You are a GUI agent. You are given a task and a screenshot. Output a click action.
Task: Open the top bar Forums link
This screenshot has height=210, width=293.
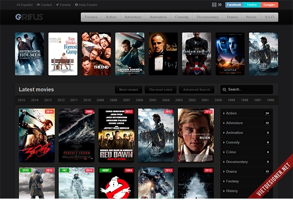[63, 5]
